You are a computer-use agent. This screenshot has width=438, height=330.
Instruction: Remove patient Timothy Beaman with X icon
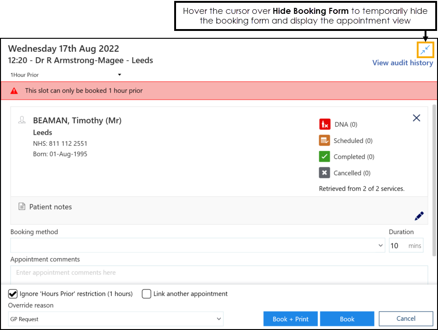pyautogui.click(x=416, y=118)
